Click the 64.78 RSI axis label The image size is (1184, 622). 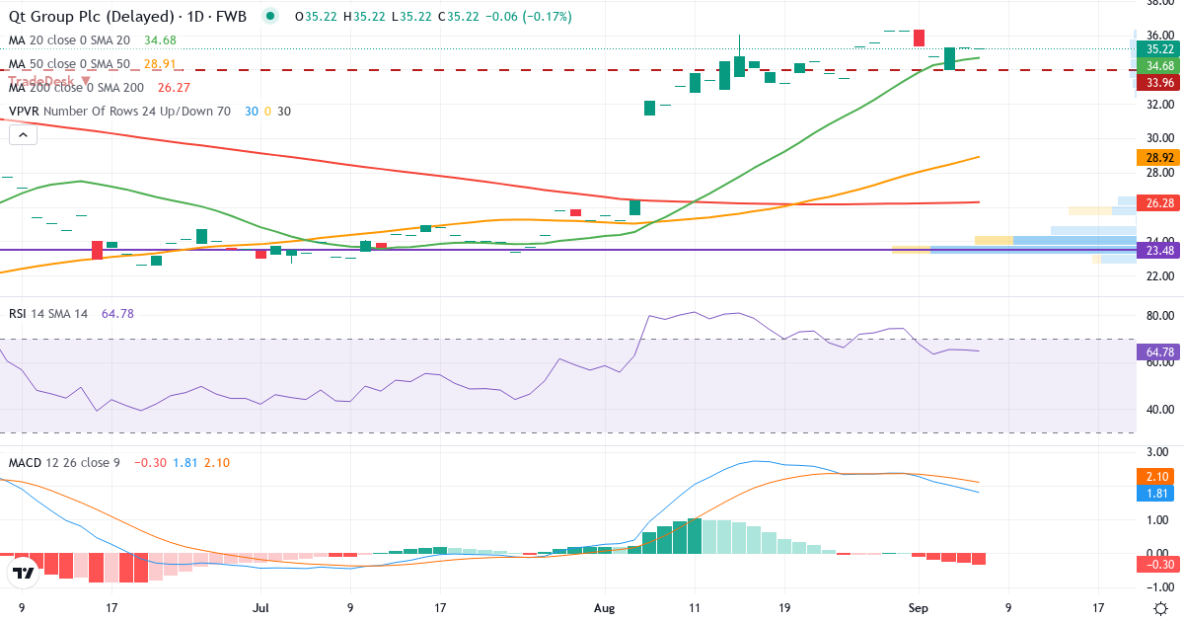[x=1159, y=351]
